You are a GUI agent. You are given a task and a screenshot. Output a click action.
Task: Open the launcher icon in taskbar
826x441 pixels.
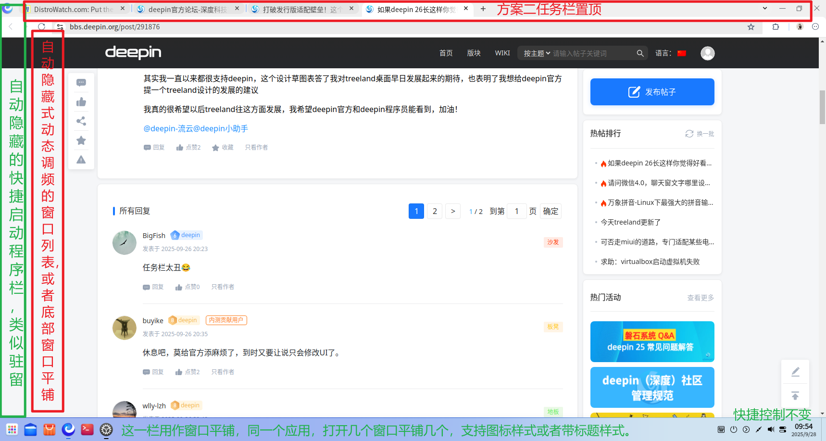pyautogui.click(x=12, y=429)
